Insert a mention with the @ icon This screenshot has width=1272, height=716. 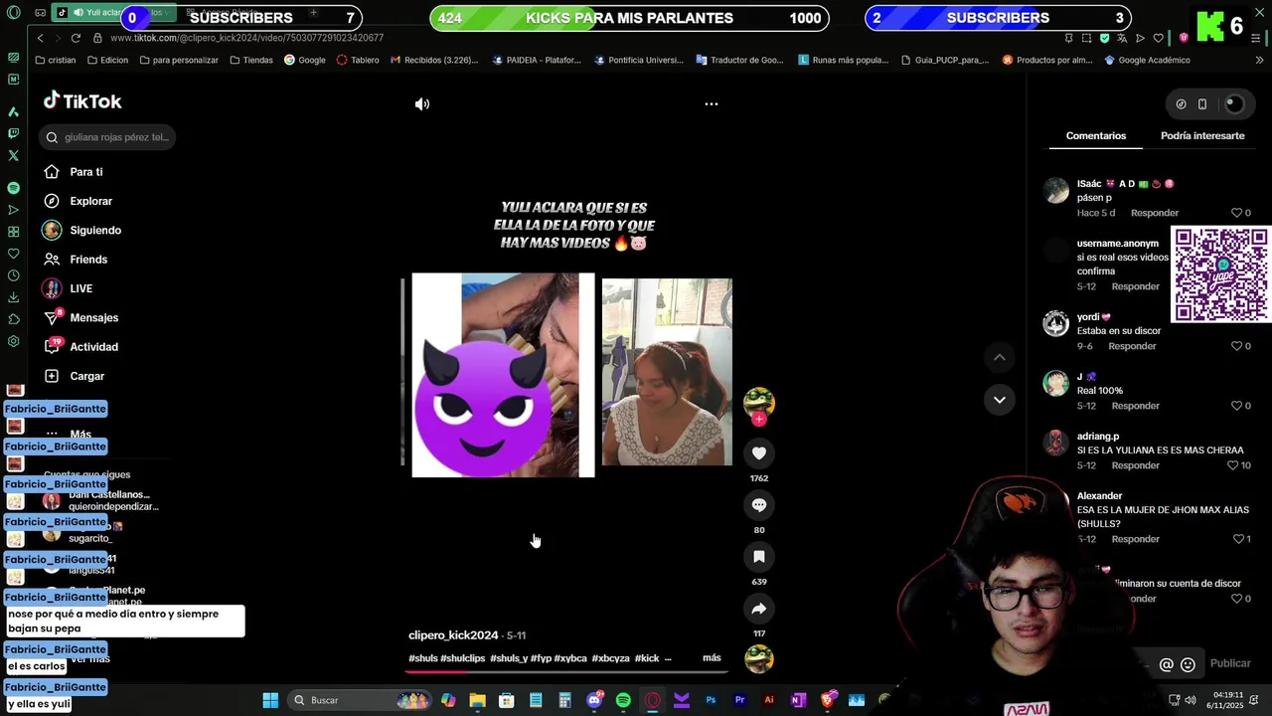[1167, 664]
